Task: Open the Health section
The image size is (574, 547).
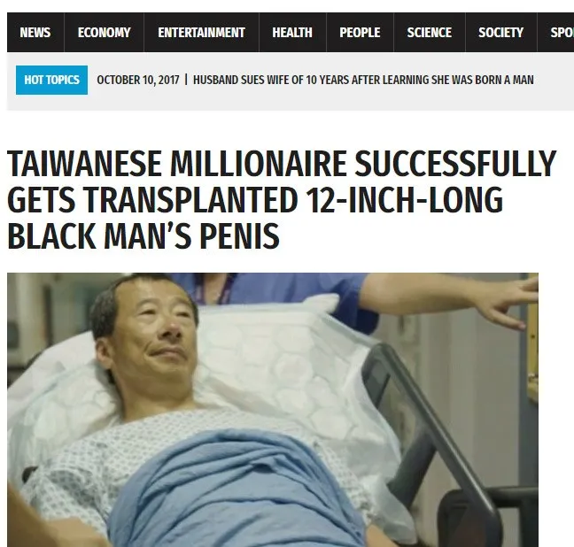Action: point(292,33)
